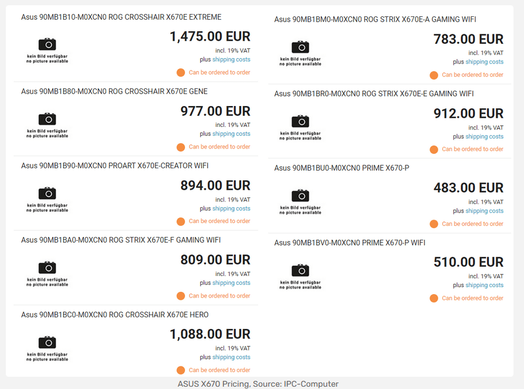
Task: Click the camera placeholder for PROART X670E-CREATOR WIFI
Action: [47, 200]
